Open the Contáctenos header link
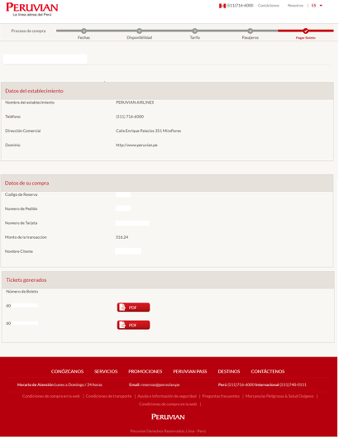This screenshot has height=439, width=339. pyautogui.click(x=269, y=6)
